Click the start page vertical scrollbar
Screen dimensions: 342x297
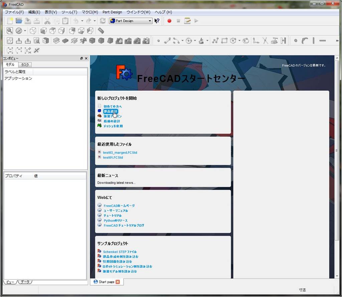337,151
